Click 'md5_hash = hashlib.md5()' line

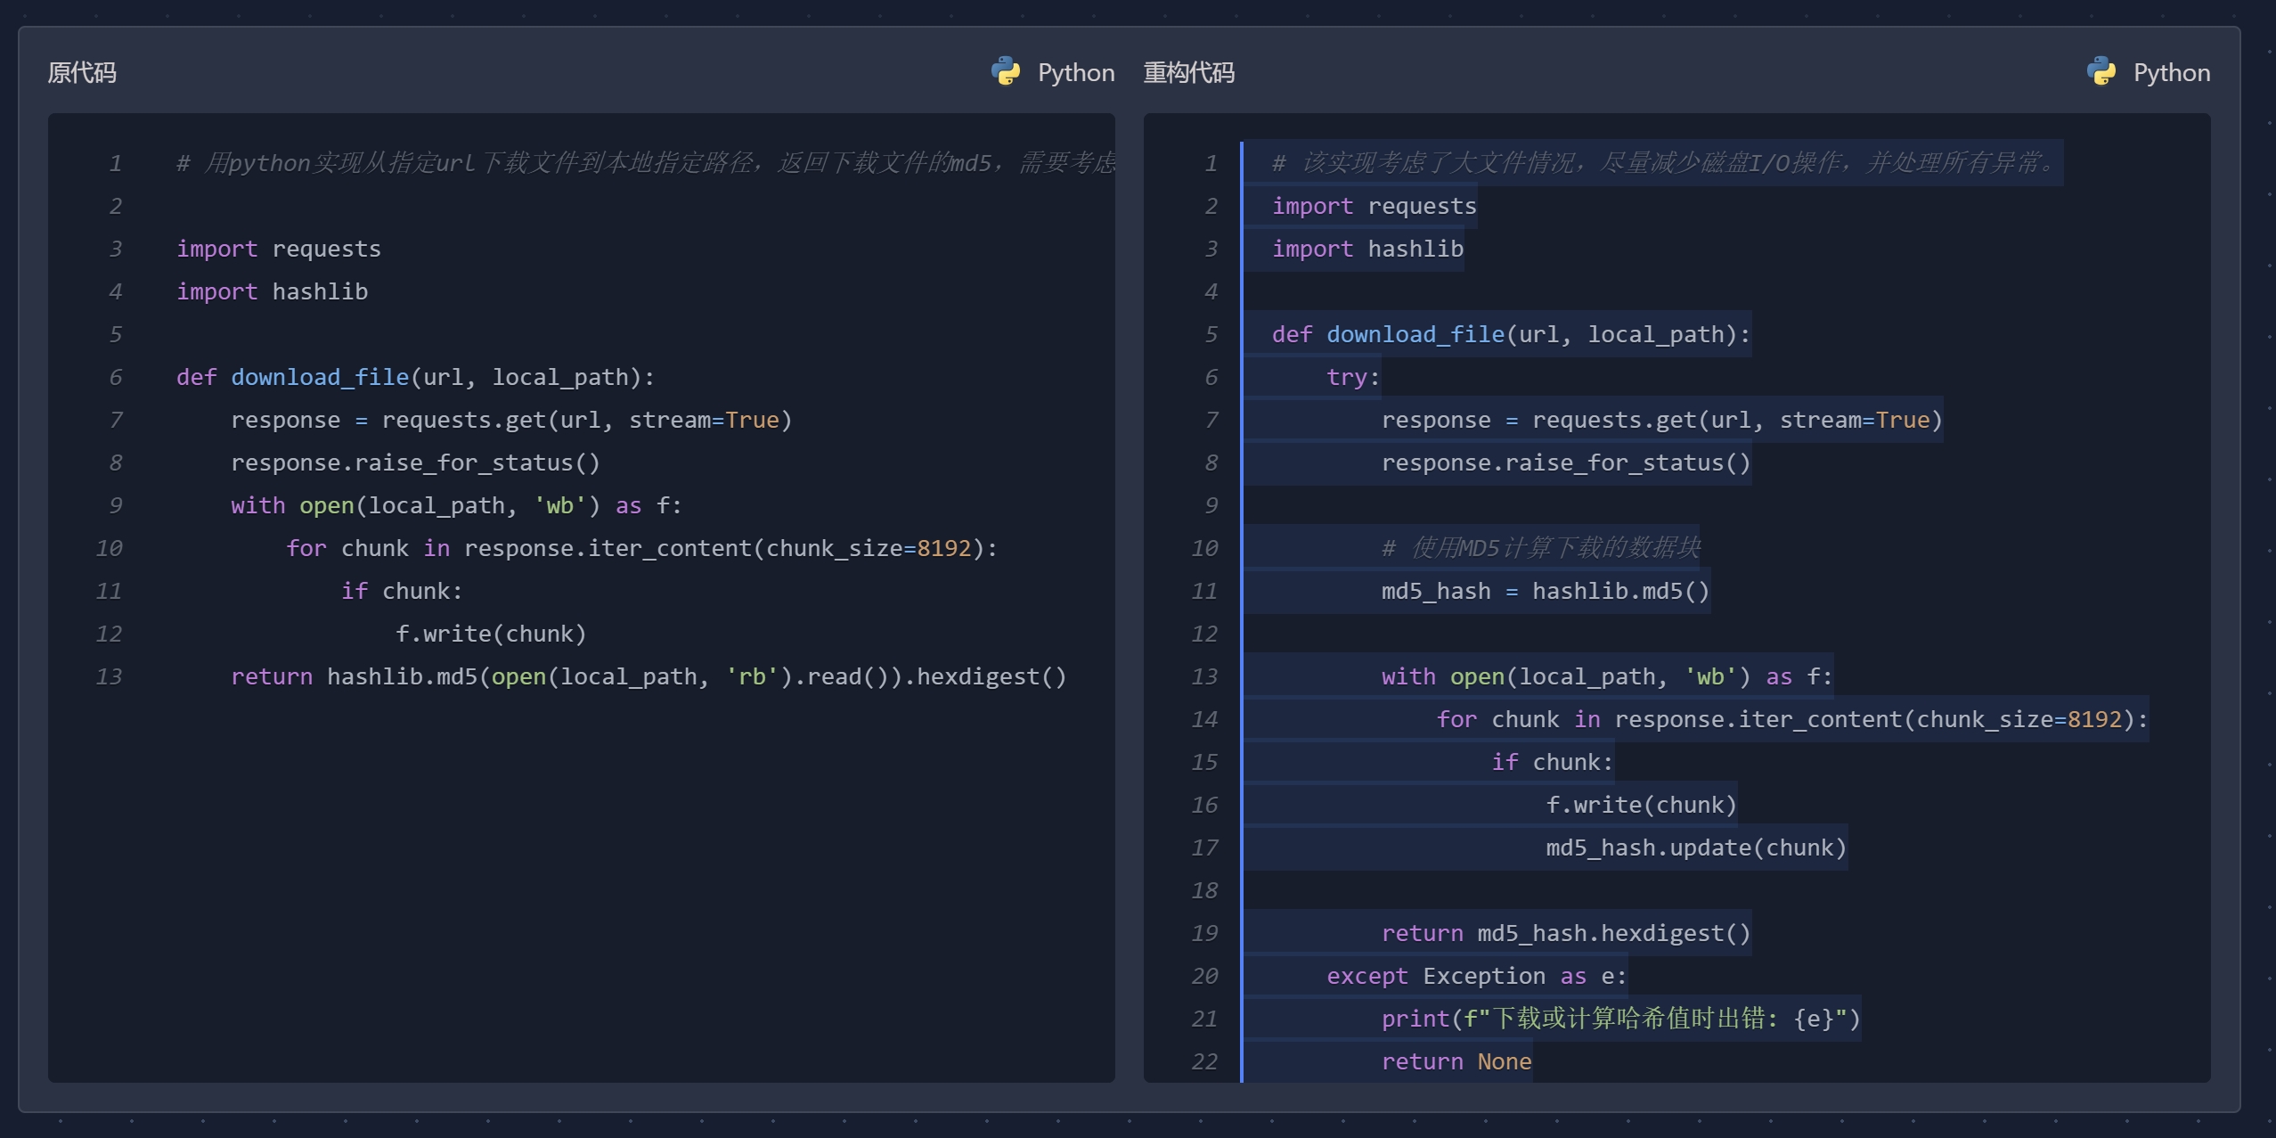(1546, 591)
